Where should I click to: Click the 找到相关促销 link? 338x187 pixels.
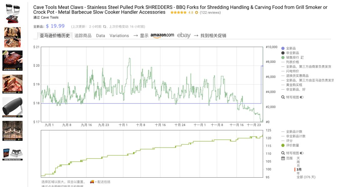point(213,36)
